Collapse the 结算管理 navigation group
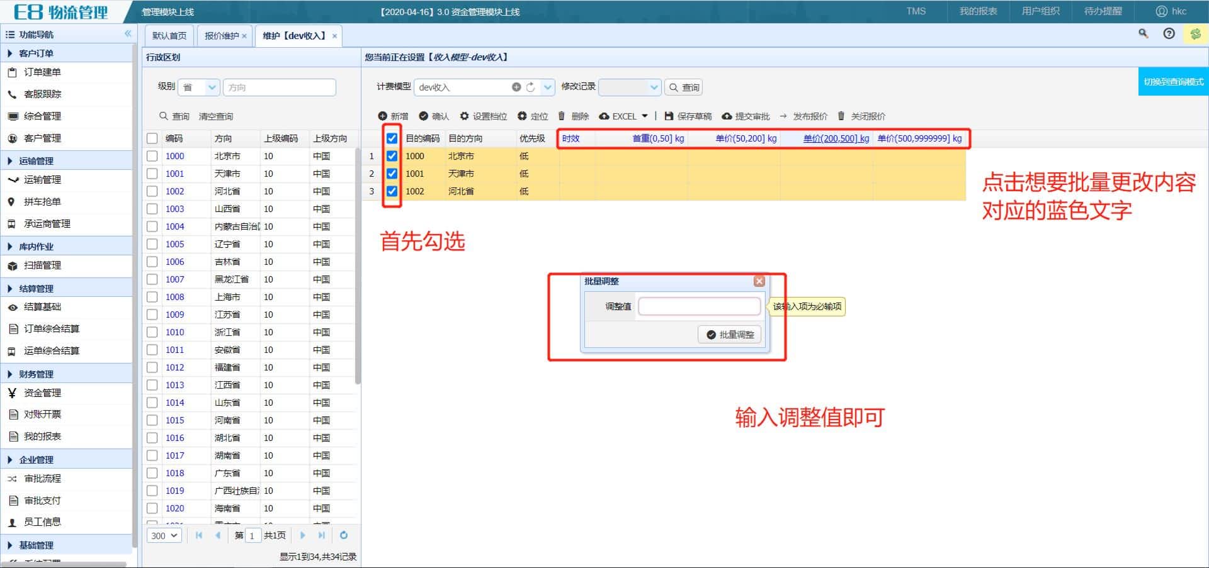 point(66,289)
